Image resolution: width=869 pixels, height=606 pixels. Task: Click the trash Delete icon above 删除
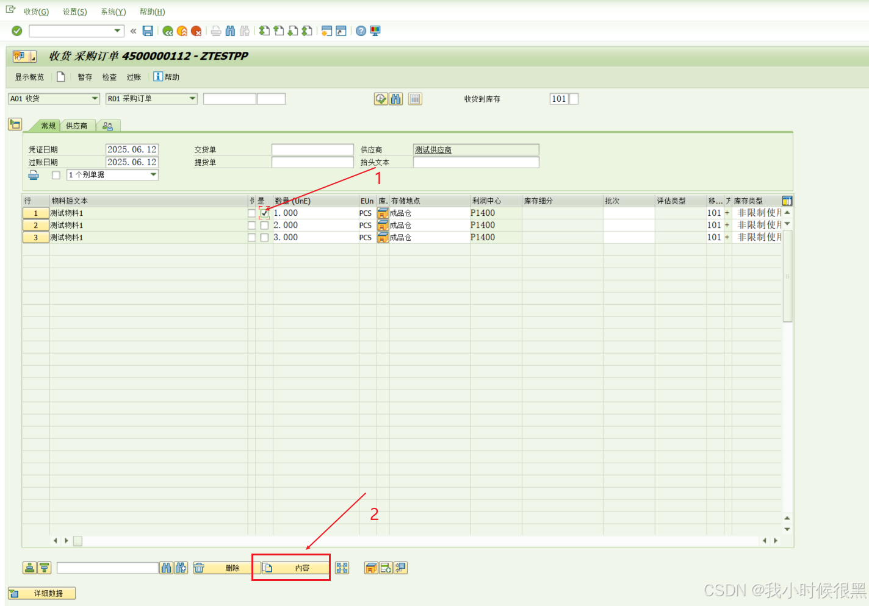pos(200,568)
